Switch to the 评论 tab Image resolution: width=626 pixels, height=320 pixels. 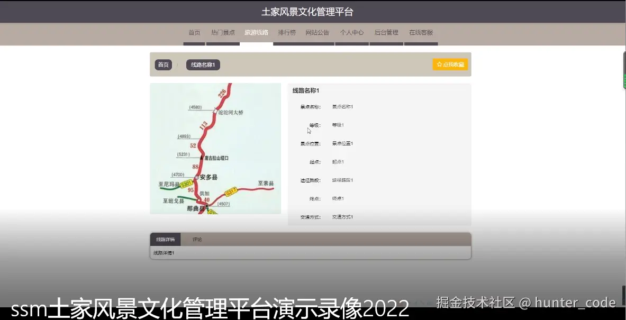[x=197, y=240]
